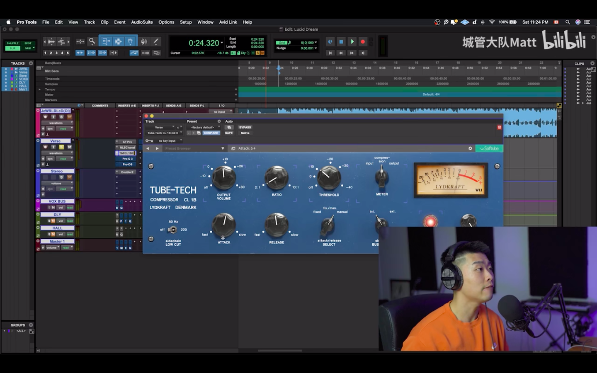
Task: Open Tube-Tech plugin settings gear
Action: (x=470, y=148)
